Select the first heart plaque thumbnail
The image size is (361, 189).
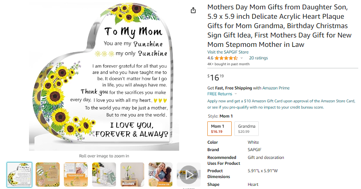coord(19,175)
